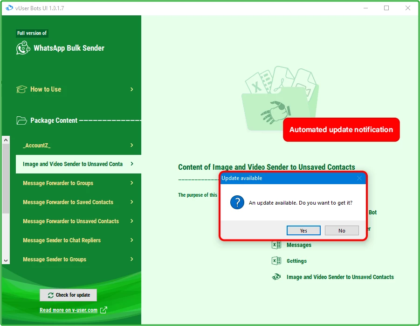Expand Message Forwarder to Saved Contacts chevron
This screenshot has width=420, height=326.
coord(131,202)
